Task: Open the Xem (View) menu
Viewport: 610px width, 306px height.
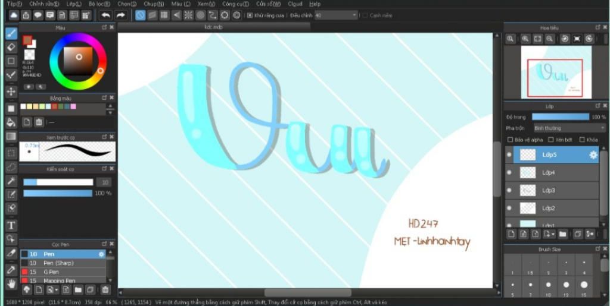Action: point(206,4)
